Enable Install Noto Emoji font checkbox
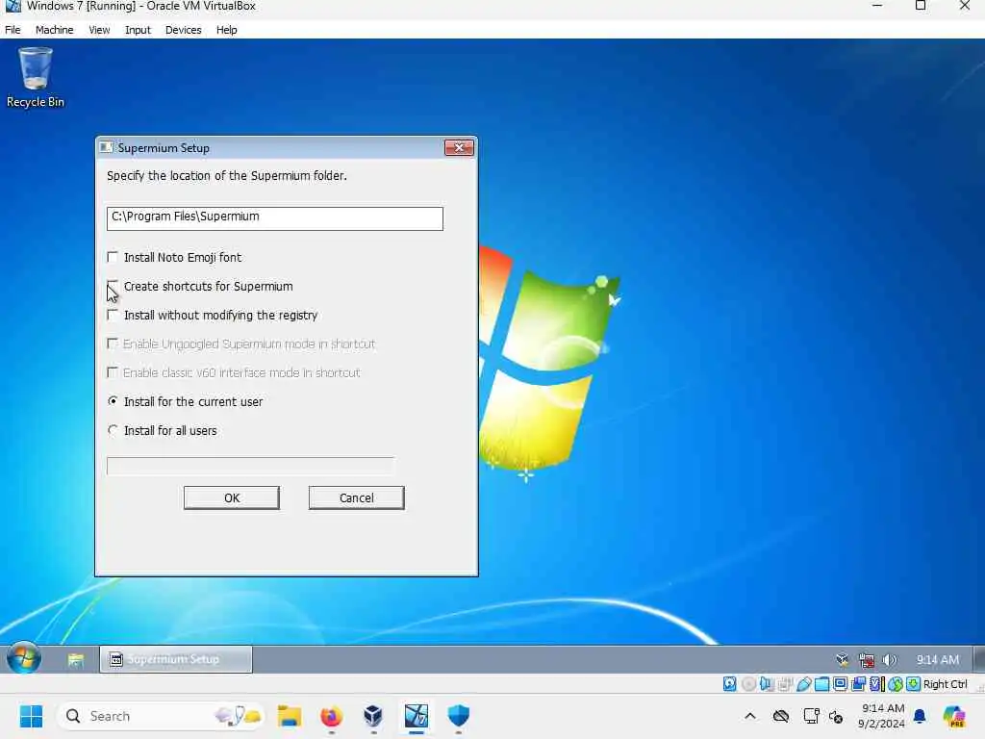The width and height of the screenshot is (985, 739). (x=113, y=257)
